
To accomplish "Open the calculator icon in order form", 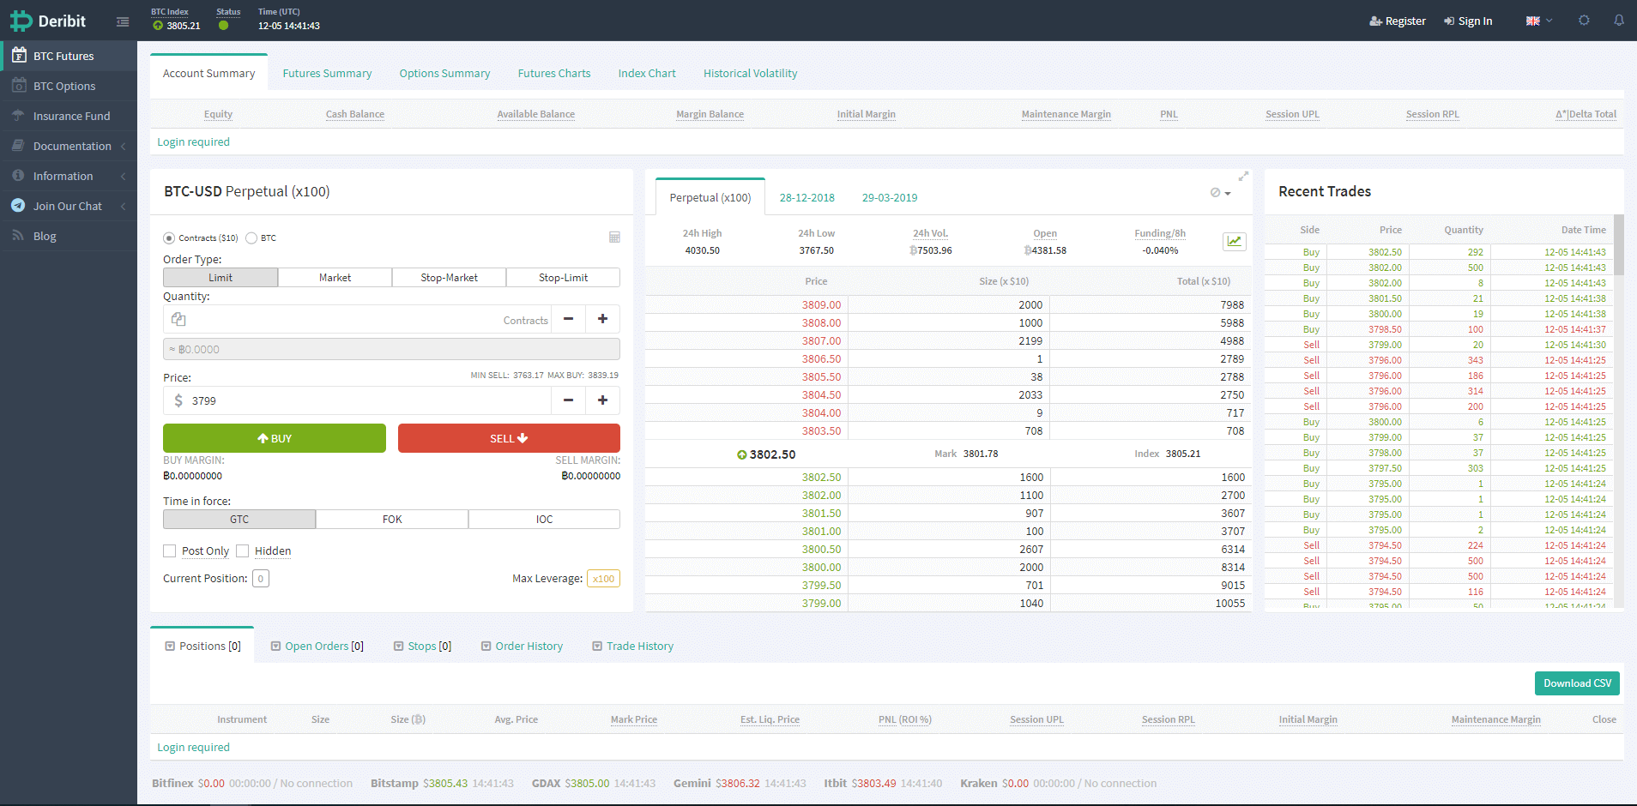I will [x=614, y=238].
